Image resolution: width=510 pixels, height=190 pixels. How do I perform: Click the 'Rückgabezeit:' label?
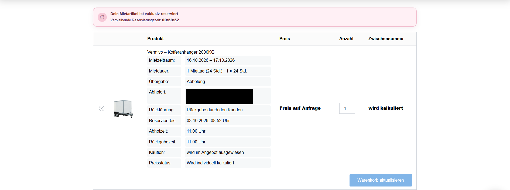pyautogui.click(x=163, y=142)
